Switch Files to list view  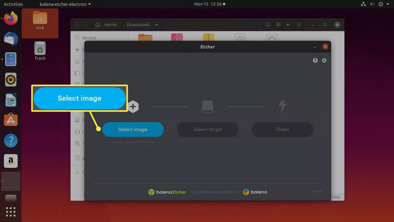[279, 25]
